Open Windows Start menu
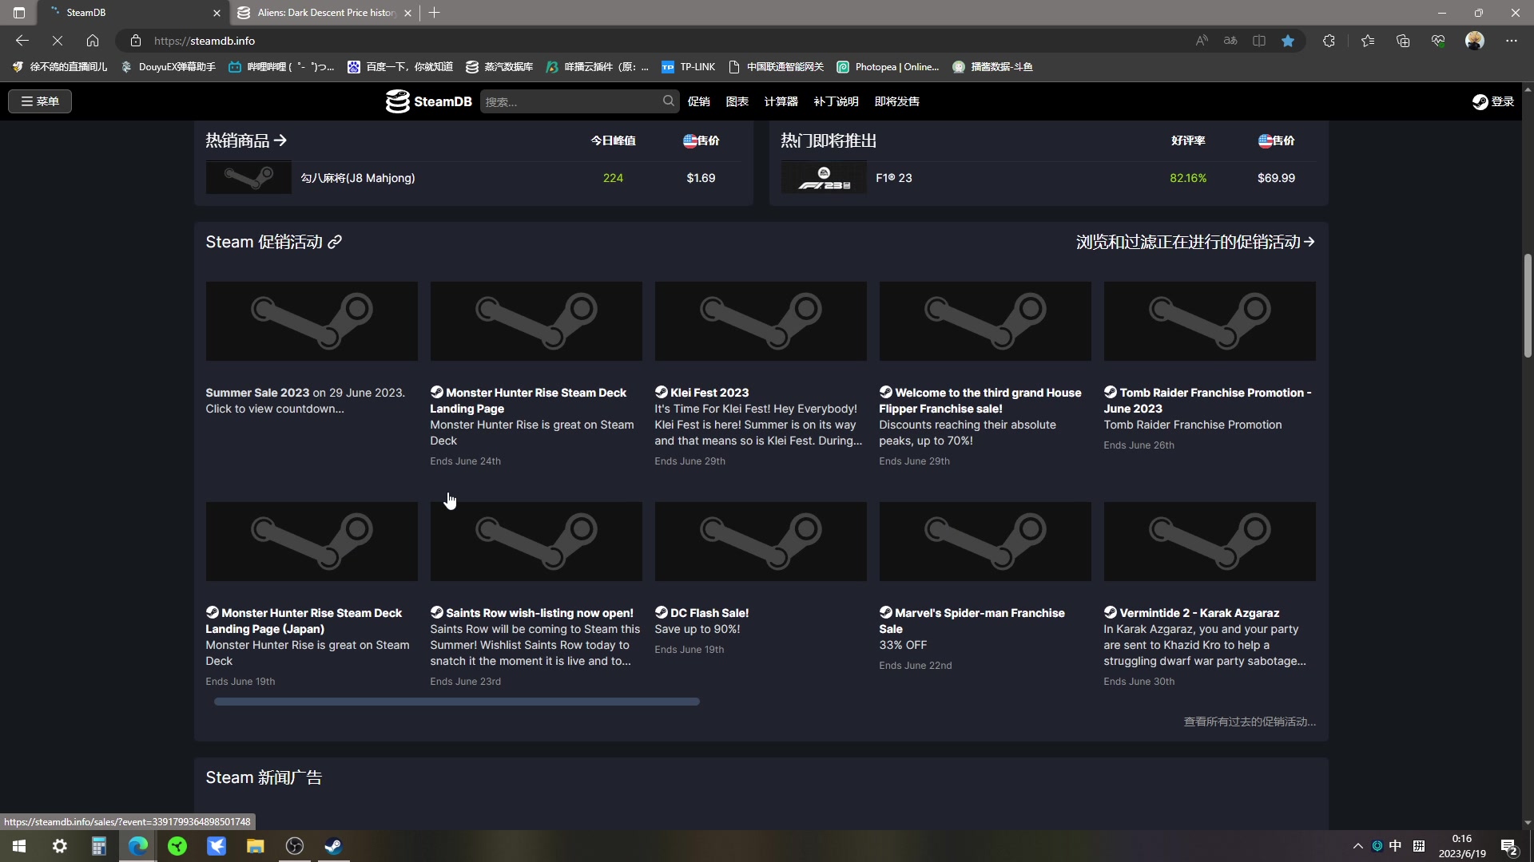Image resolution: width=1534 pixels, height=862 pixels. pos(19,846)
